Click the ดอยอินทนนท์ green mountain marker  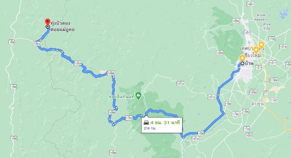tap(138, 96)
